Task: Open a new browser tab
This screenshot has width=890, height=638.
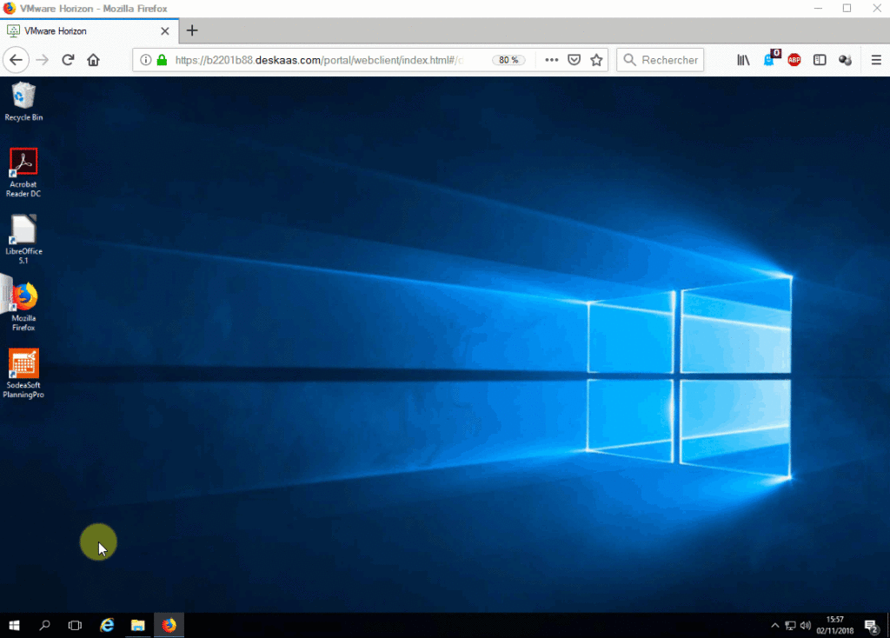Action: tap(192, 30)
